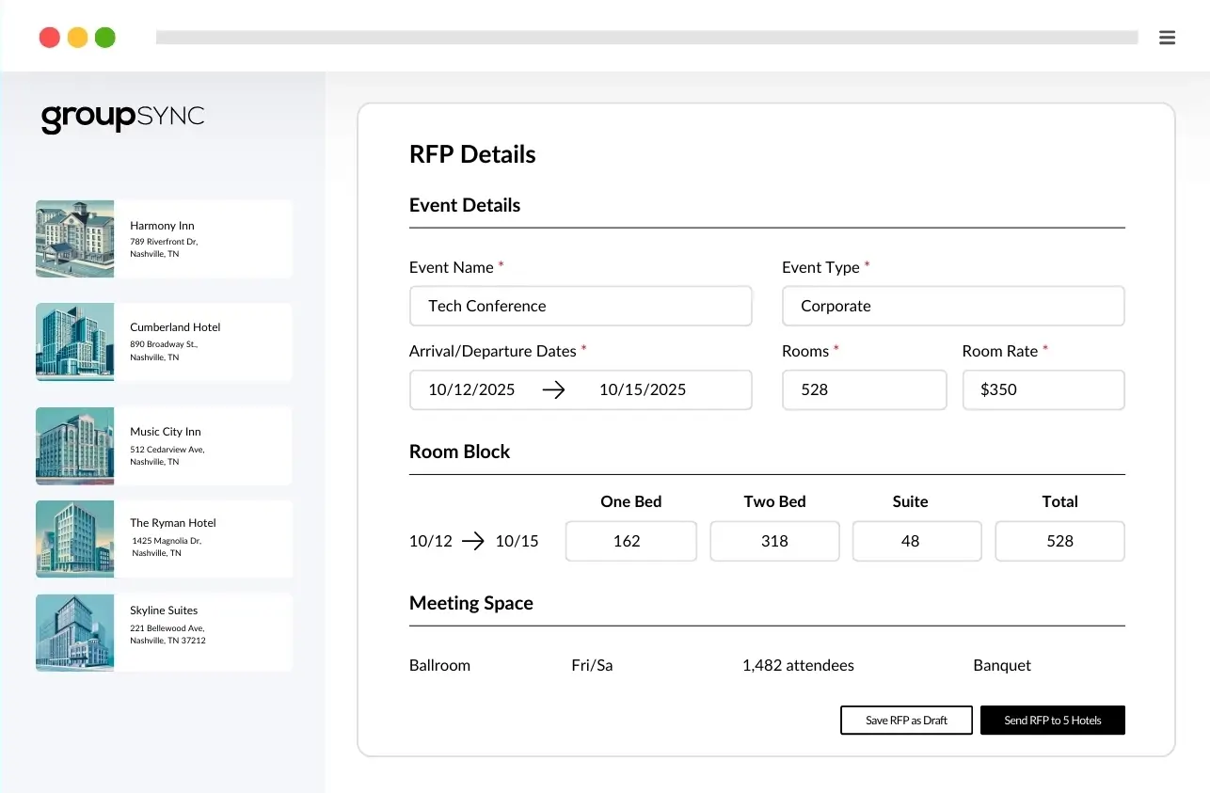Open the Event Type Corporate dropdown

pos(953,306)
